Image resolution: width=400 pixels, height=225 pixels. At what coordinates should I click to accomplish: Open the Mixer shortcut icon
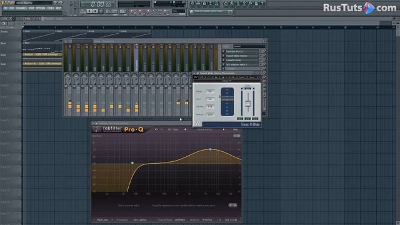coord(217,3)
